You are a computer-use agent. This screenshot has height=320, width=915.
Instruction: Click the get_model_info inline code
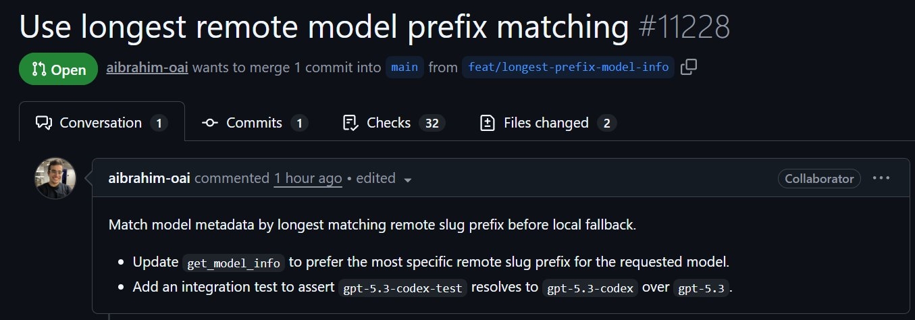pos(234,262)
